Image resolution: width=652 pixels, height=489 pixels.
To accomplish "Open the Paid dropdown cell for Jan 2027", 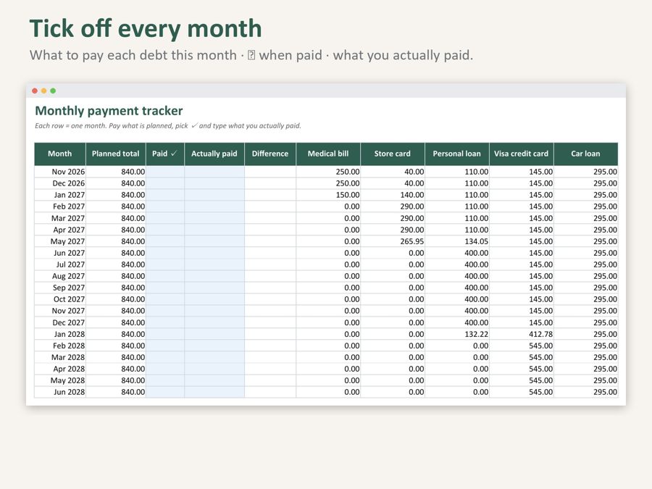I will tap(165, 195).
